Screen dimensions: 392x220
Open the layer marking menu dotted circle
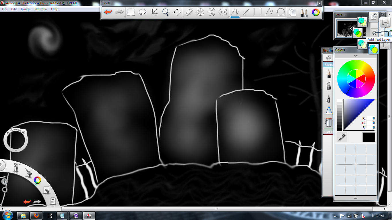click(374, 33)
